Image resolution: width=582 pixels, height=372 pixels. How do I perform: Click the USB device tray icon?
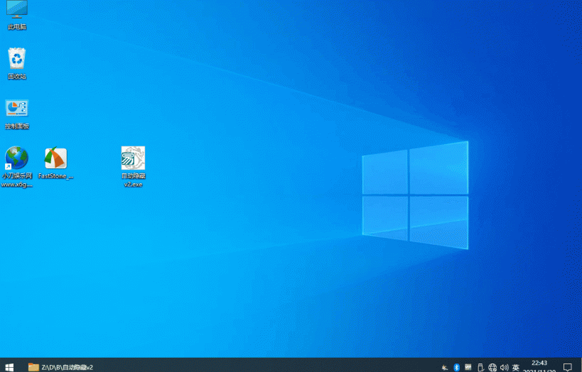point(480,367)
